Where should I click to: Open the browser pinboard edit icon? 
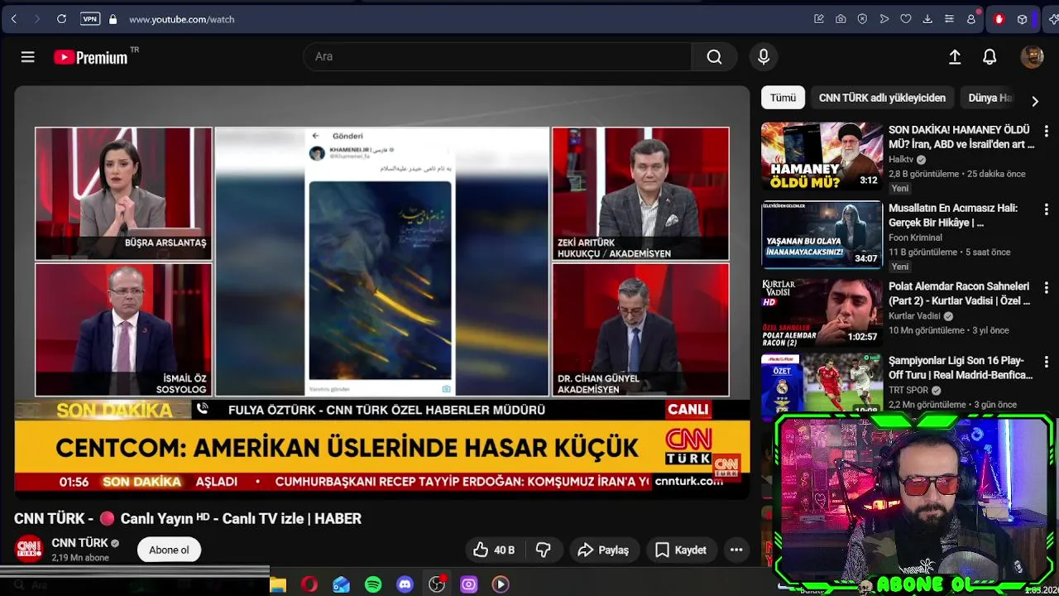tap(819, 19)
